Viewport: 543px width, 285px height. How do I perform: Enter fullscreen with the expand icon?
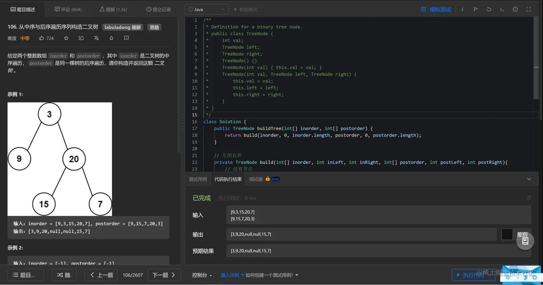(x=528, y=9)
